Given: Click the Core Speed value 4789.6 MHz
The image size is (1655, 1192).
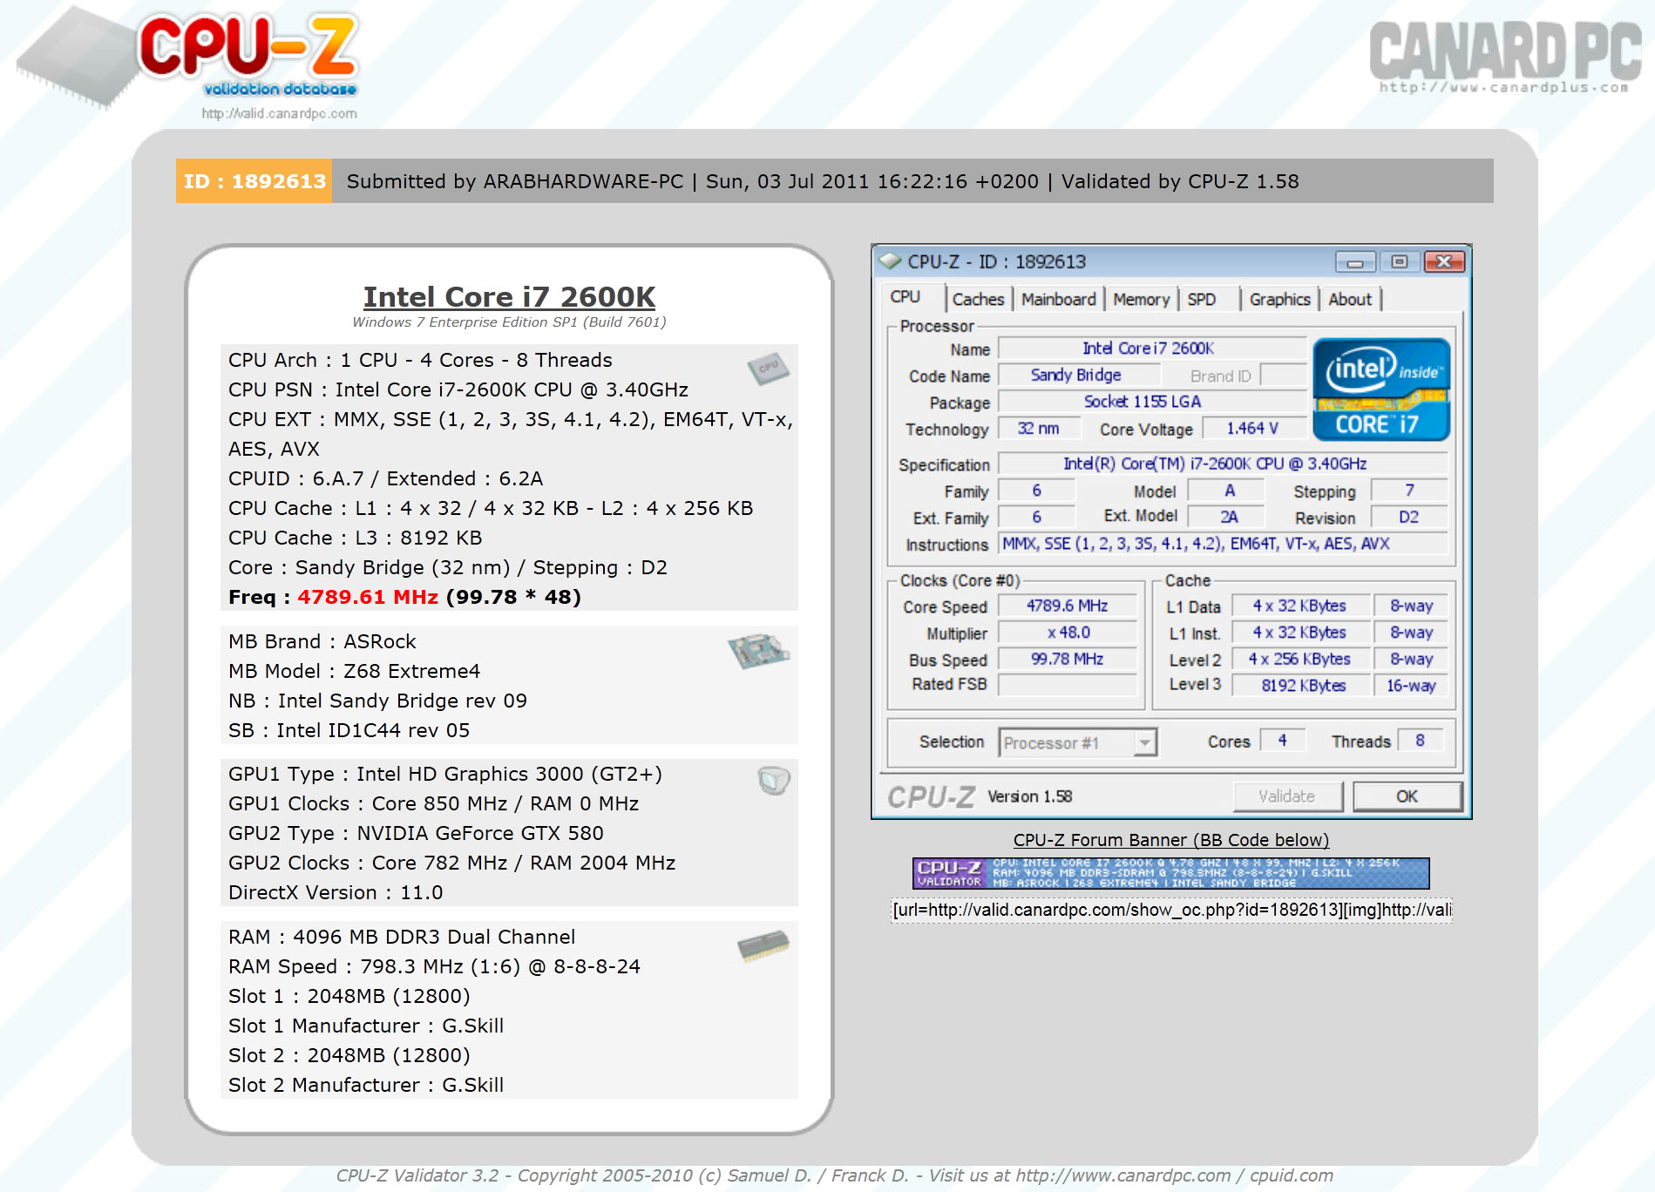Looking at the screenshot, I should tap(1067, 606).
